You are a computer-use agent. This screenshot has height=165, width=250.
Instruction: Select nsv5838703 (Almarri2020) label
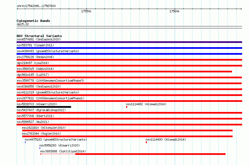point(37,104)
